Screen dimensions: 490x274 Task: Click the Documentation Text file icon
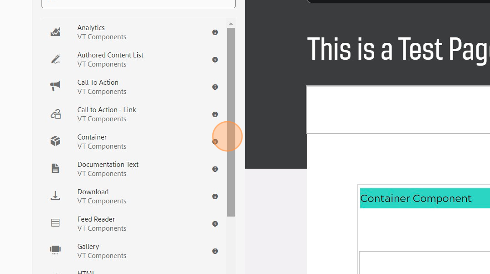pyautogui.click(x=55, y=168)
